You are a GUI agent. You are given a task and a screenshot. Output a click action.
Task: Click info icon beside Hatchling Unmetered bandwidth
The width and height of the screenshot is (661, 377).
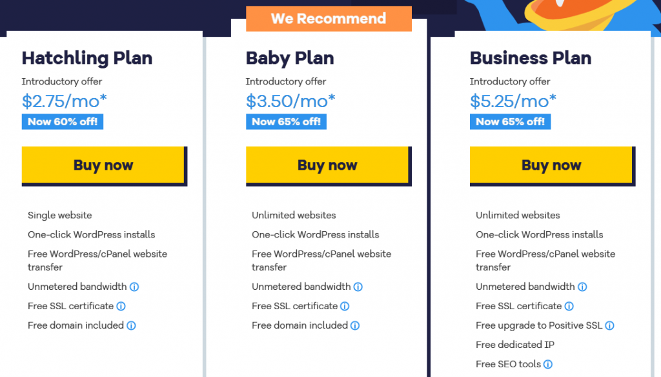coord(134,287)
